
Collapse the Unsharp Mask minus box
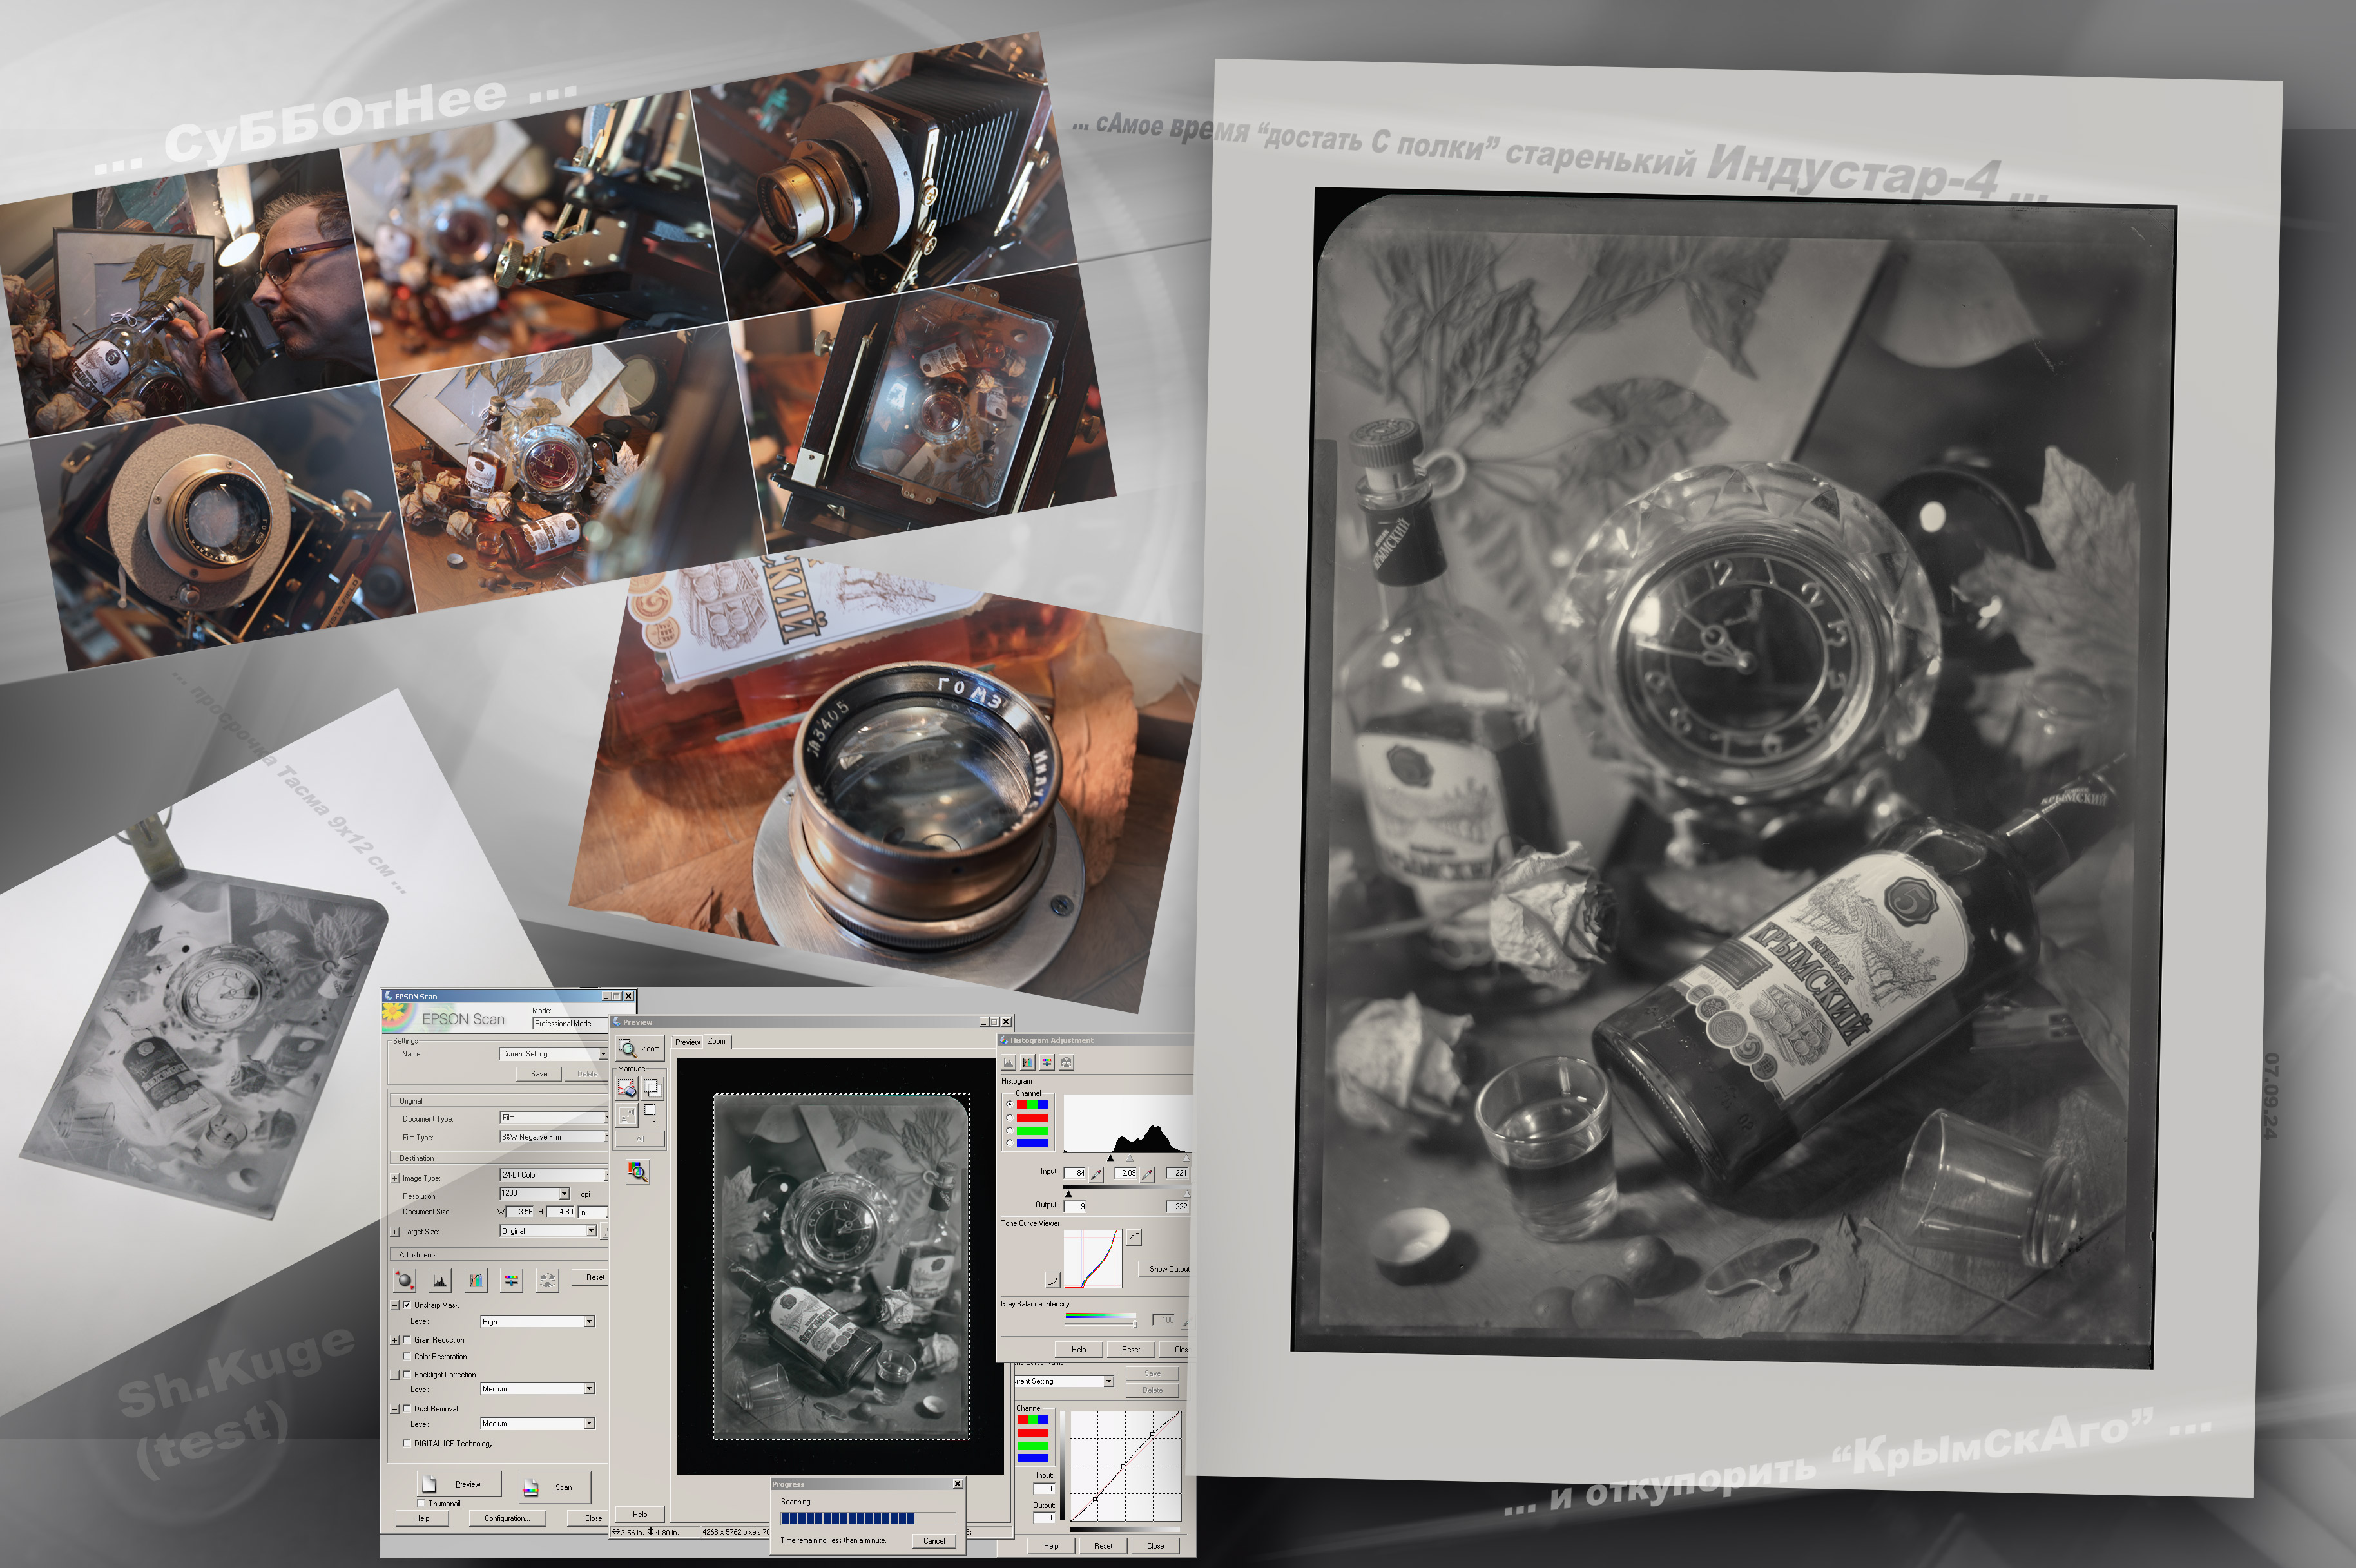click(395, 1306)
